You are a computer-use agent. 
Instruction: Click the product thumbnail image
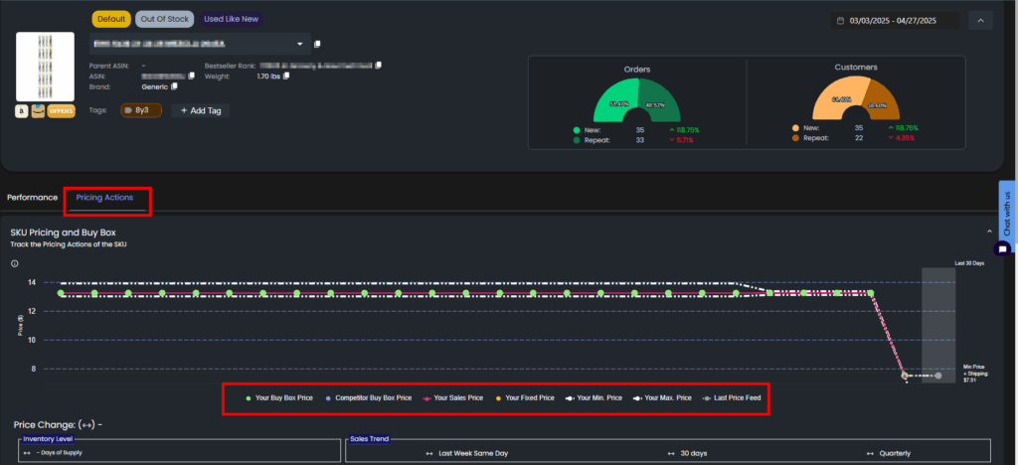(x=45, y=67)
